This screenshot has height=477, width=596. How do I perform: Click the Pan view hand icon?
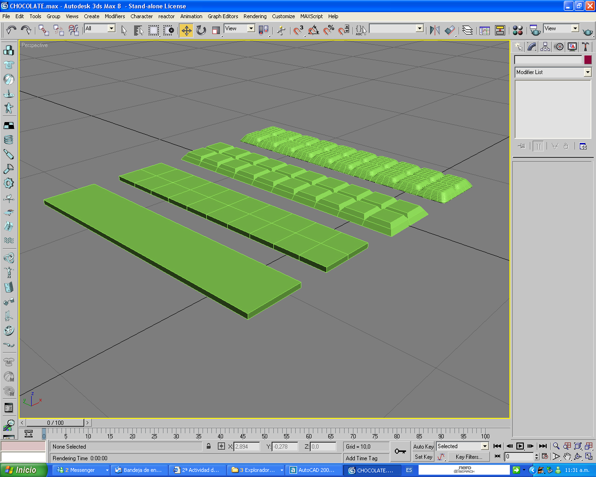[567, 457]
